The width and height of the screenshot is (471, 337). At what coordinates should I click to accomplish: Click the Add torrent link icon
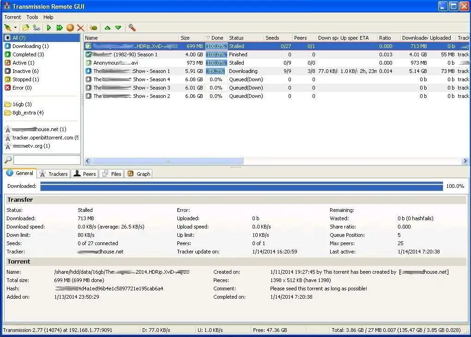(x=36, y=28)
